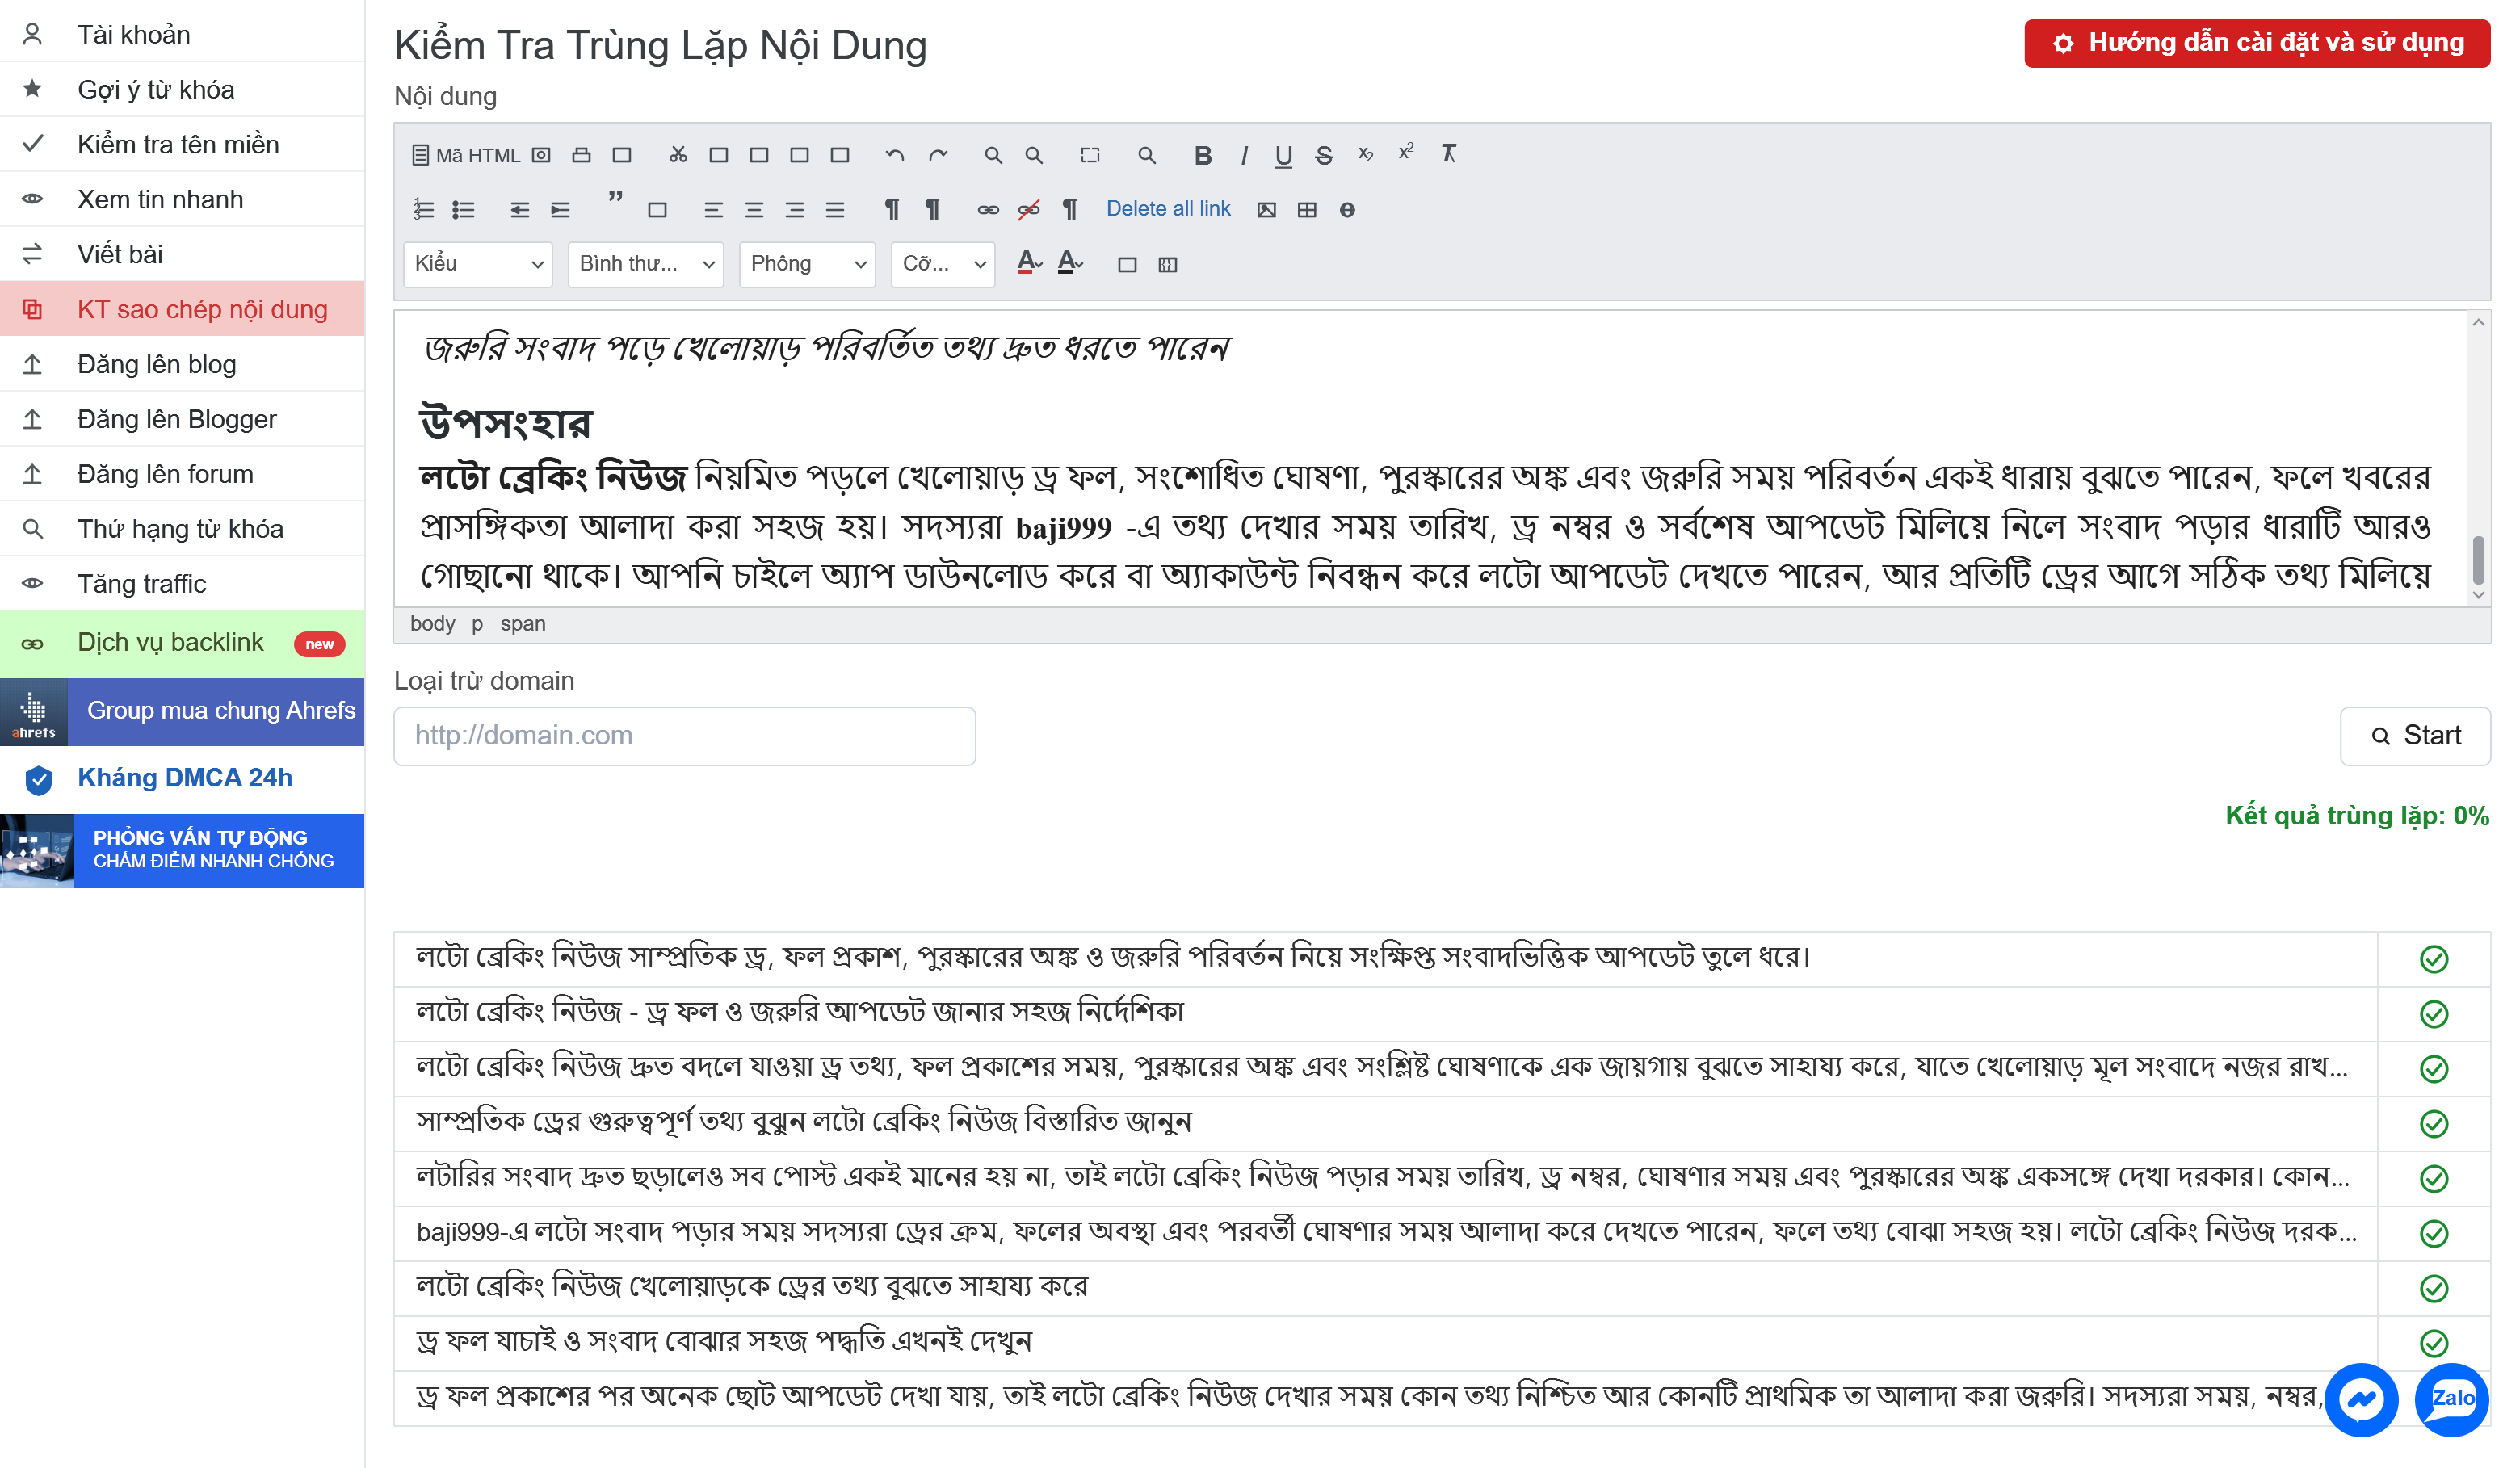
Task: Go to Kiểm tra tên miền
Action: [x=182, y=144]
